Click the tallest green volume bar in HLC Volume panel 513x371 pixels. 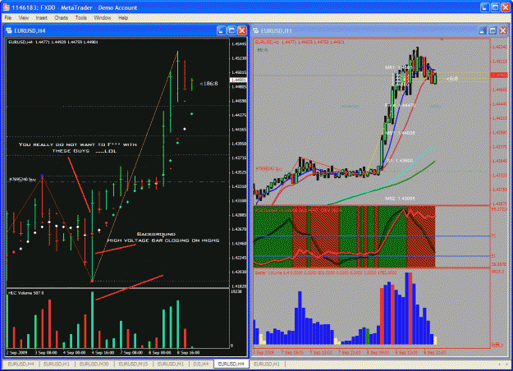[x=92, y=319]
